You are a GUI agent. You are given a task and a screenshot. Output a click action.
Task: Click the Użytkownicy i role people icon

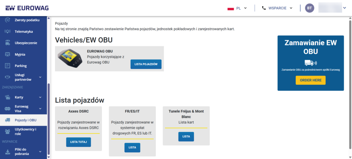click(x=8, y=132)
